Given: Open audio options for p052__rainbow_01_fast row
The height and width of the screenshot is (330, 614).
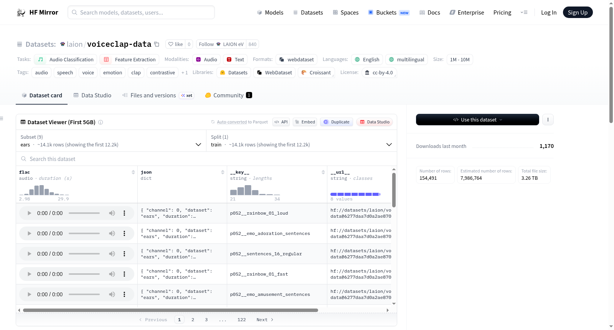Looking at the screenshot, I should pos(124,274).
